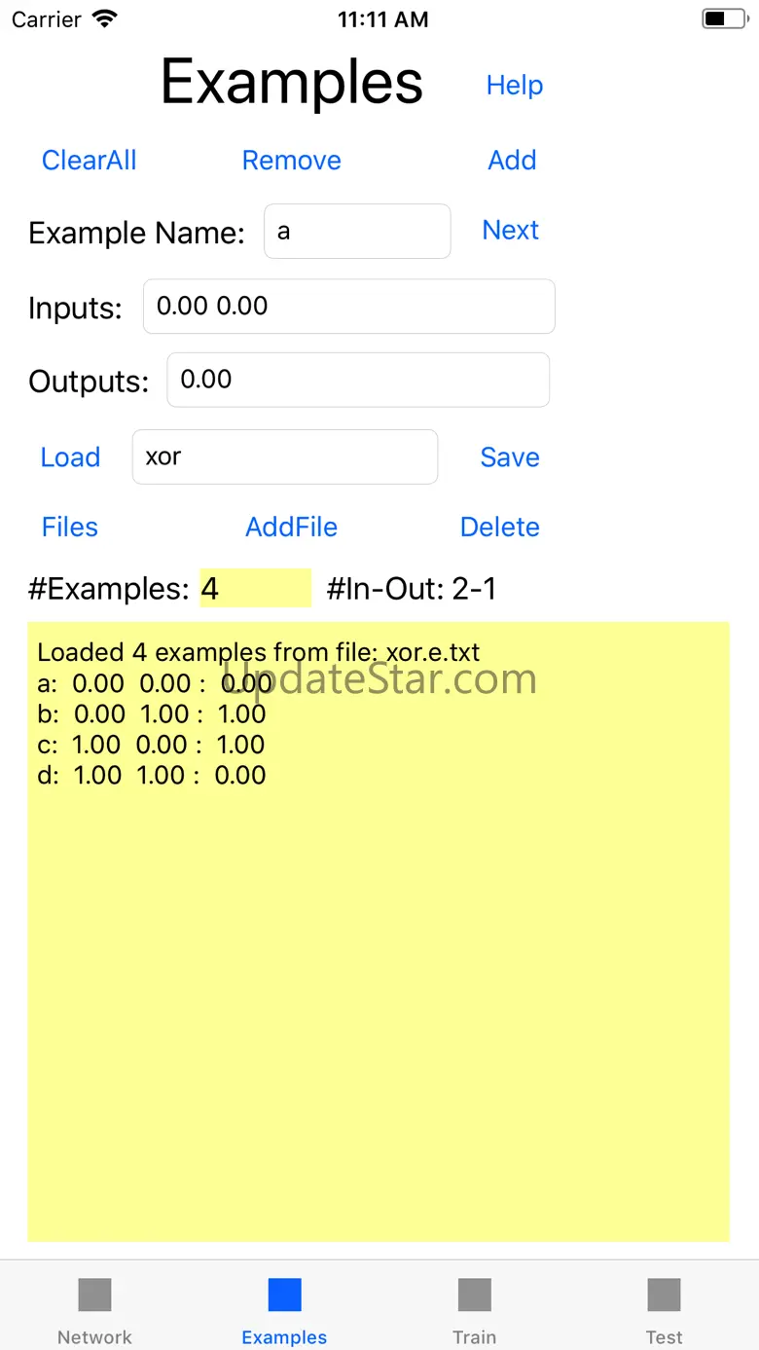
Task: Show the Files list
Action: [x=70, y=528]
